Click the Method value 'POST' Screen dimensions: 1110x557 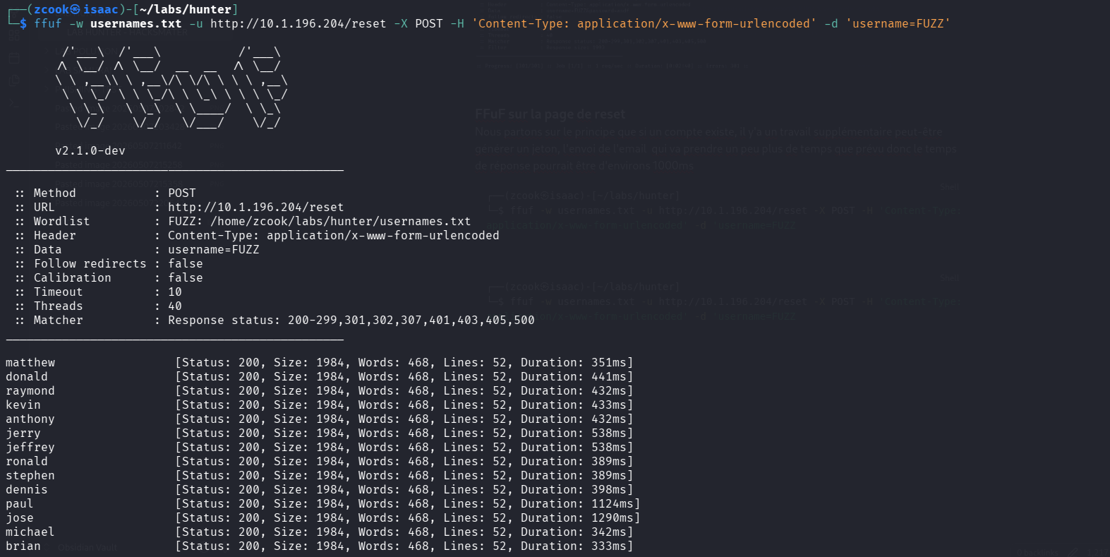pos(182,193)
